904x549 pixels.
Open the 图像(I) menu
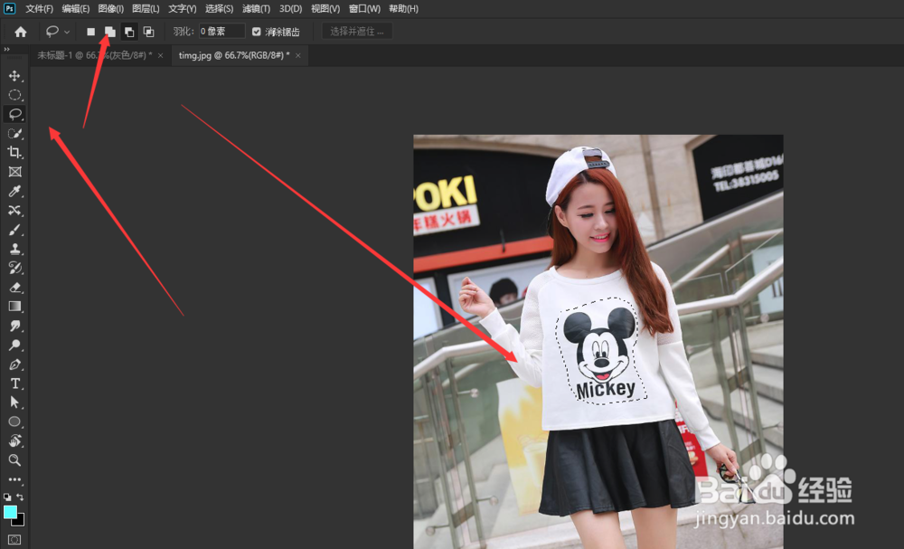110,9
